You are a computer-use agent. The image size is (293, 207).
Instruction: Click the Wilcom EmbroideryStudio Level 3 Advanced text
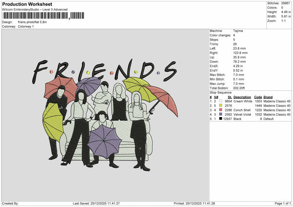click(35, 10)
